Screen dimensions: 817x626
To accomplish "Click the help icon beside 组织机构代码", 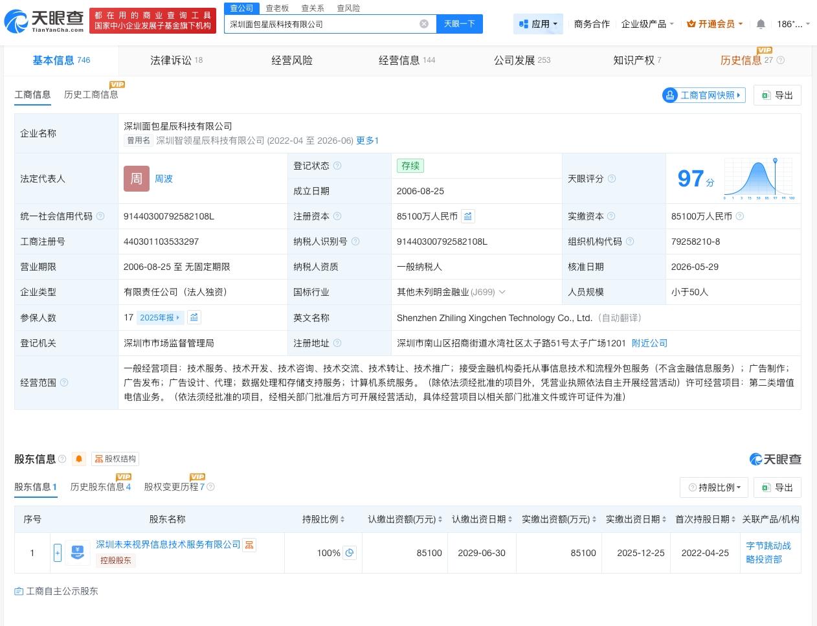I will tap(630, 241).
